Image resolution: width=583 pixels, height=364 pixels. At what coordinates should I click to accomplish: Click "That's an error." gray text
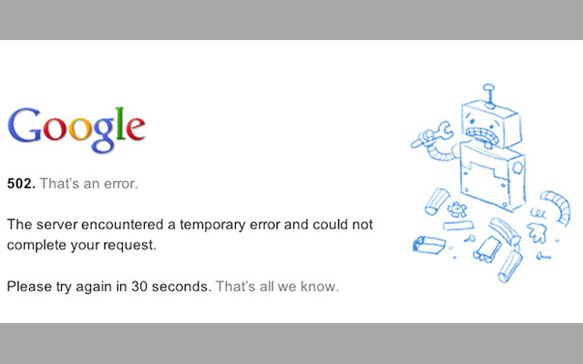coord(89,184)
